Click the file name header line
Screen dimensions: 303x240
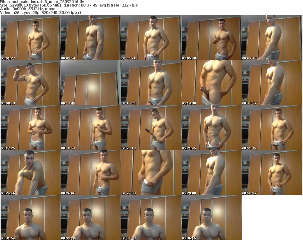pos(42,2)
